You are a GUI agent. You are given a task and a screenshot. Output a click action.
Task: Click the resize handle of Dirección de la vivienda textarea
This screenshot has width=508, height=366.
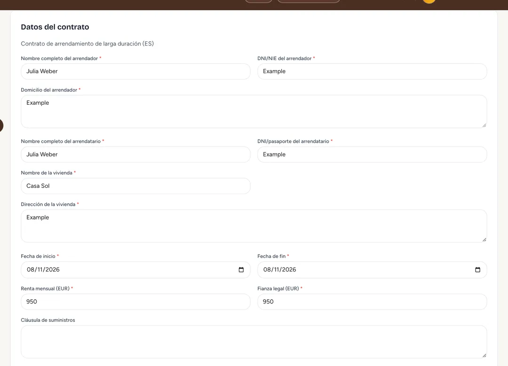tap(484, 240)
